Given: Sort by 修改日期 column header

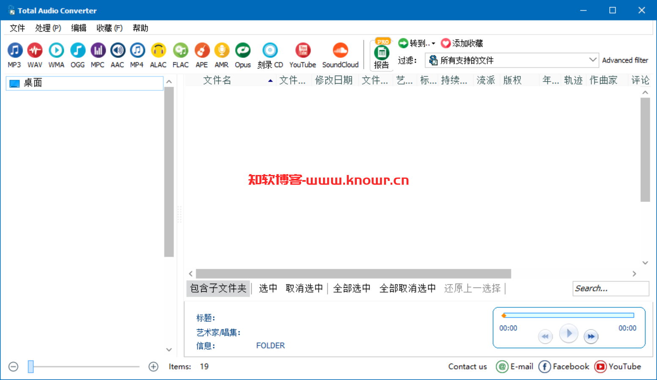Looking at the screenshot, I should 334,80.
